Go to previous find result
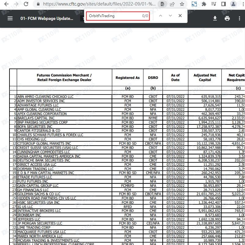The image size is (245, 245). point(161,16)
